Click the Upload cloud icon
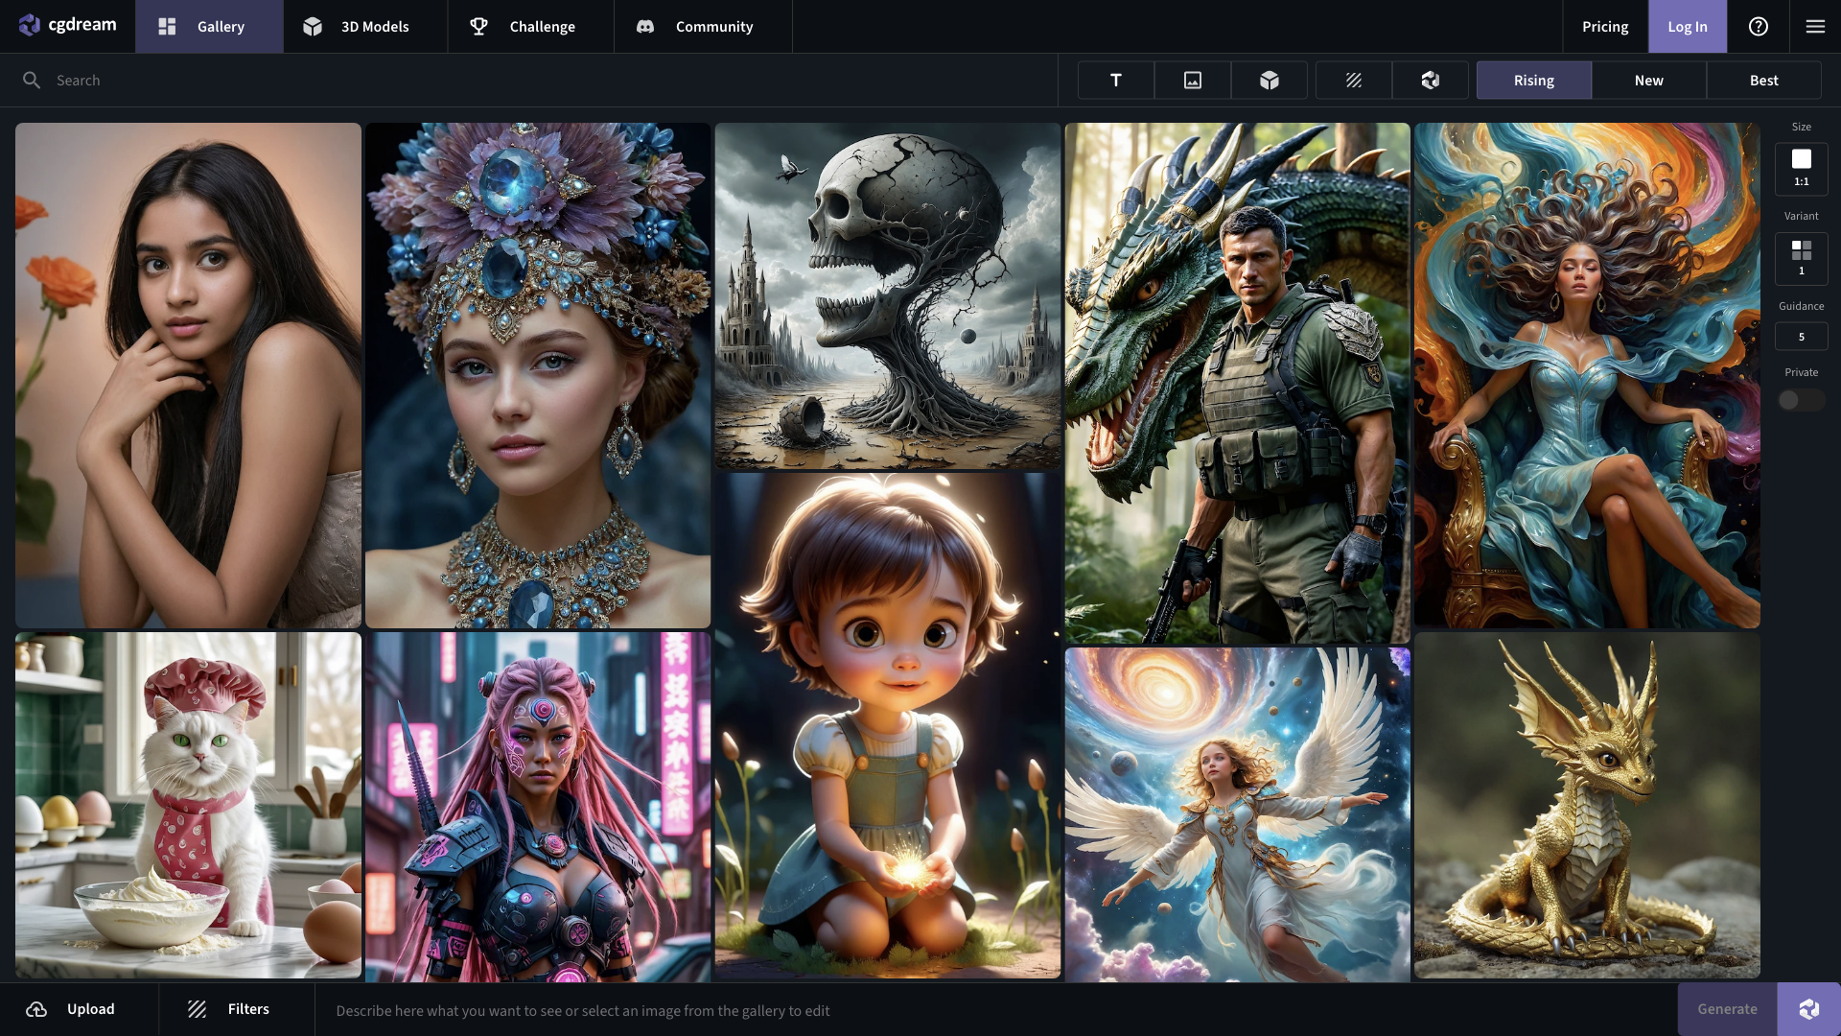This screenshot has width=1841, height=1036. [x=36, y=1009]
